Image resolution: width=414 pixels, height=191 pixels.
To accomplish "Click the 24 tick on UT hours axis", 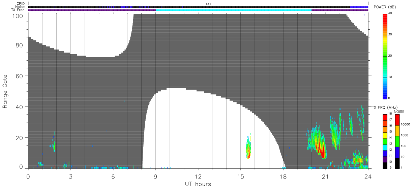I will pos(368,176).
